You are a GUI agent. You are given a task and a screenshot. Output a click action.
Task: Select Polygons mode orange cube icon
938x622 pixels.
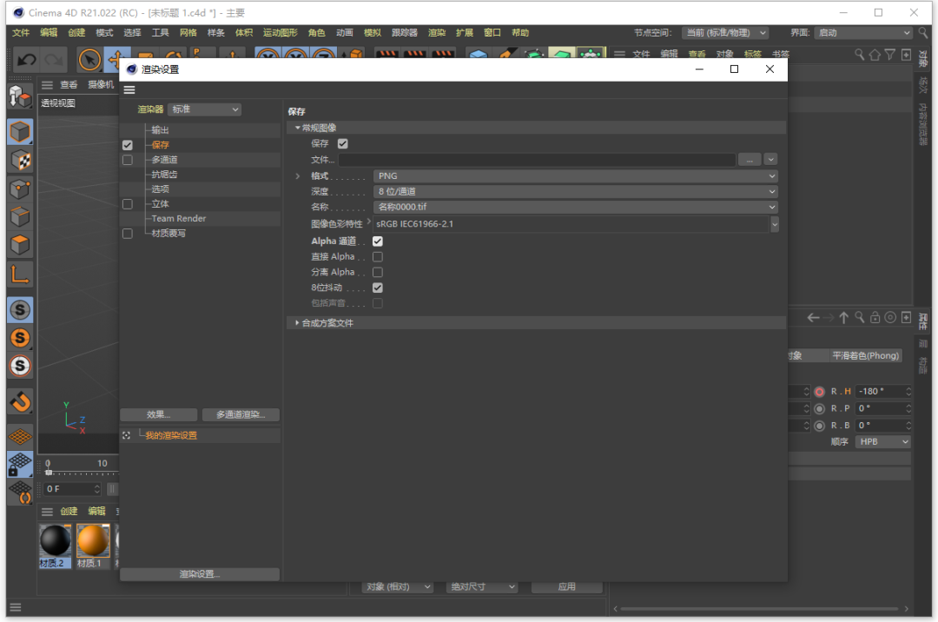click(x=20, y=245)
